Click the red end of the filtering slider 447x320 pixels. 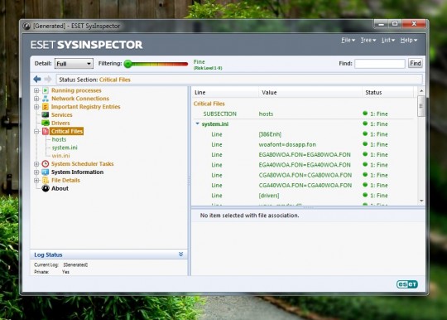(185, 64)
